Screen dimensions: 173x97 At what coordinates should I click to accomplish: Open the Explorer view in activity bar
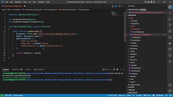170,7
